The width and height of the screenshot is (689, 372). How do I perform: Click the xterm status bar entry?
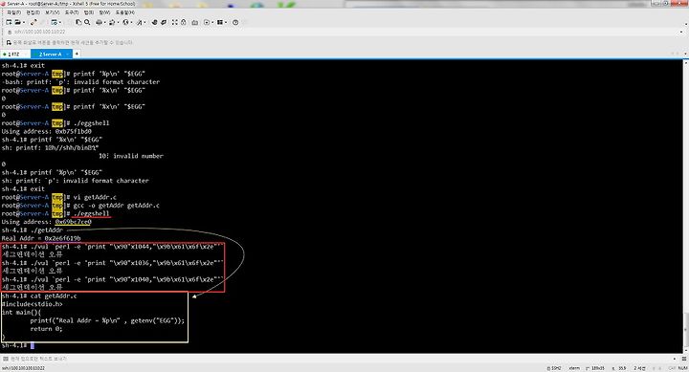point(574,368)
